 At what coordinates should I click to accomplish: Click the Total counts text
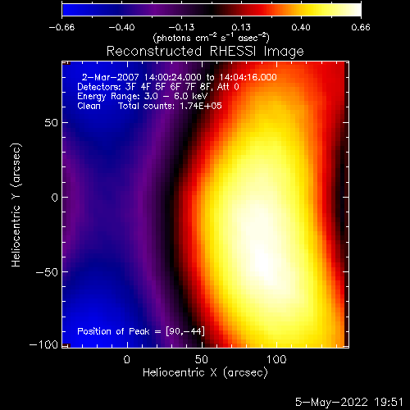(x=170, y=106)
